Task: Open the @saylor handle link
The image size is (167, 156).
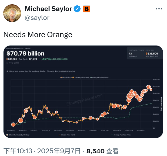Action: click(x=37, y=18)
